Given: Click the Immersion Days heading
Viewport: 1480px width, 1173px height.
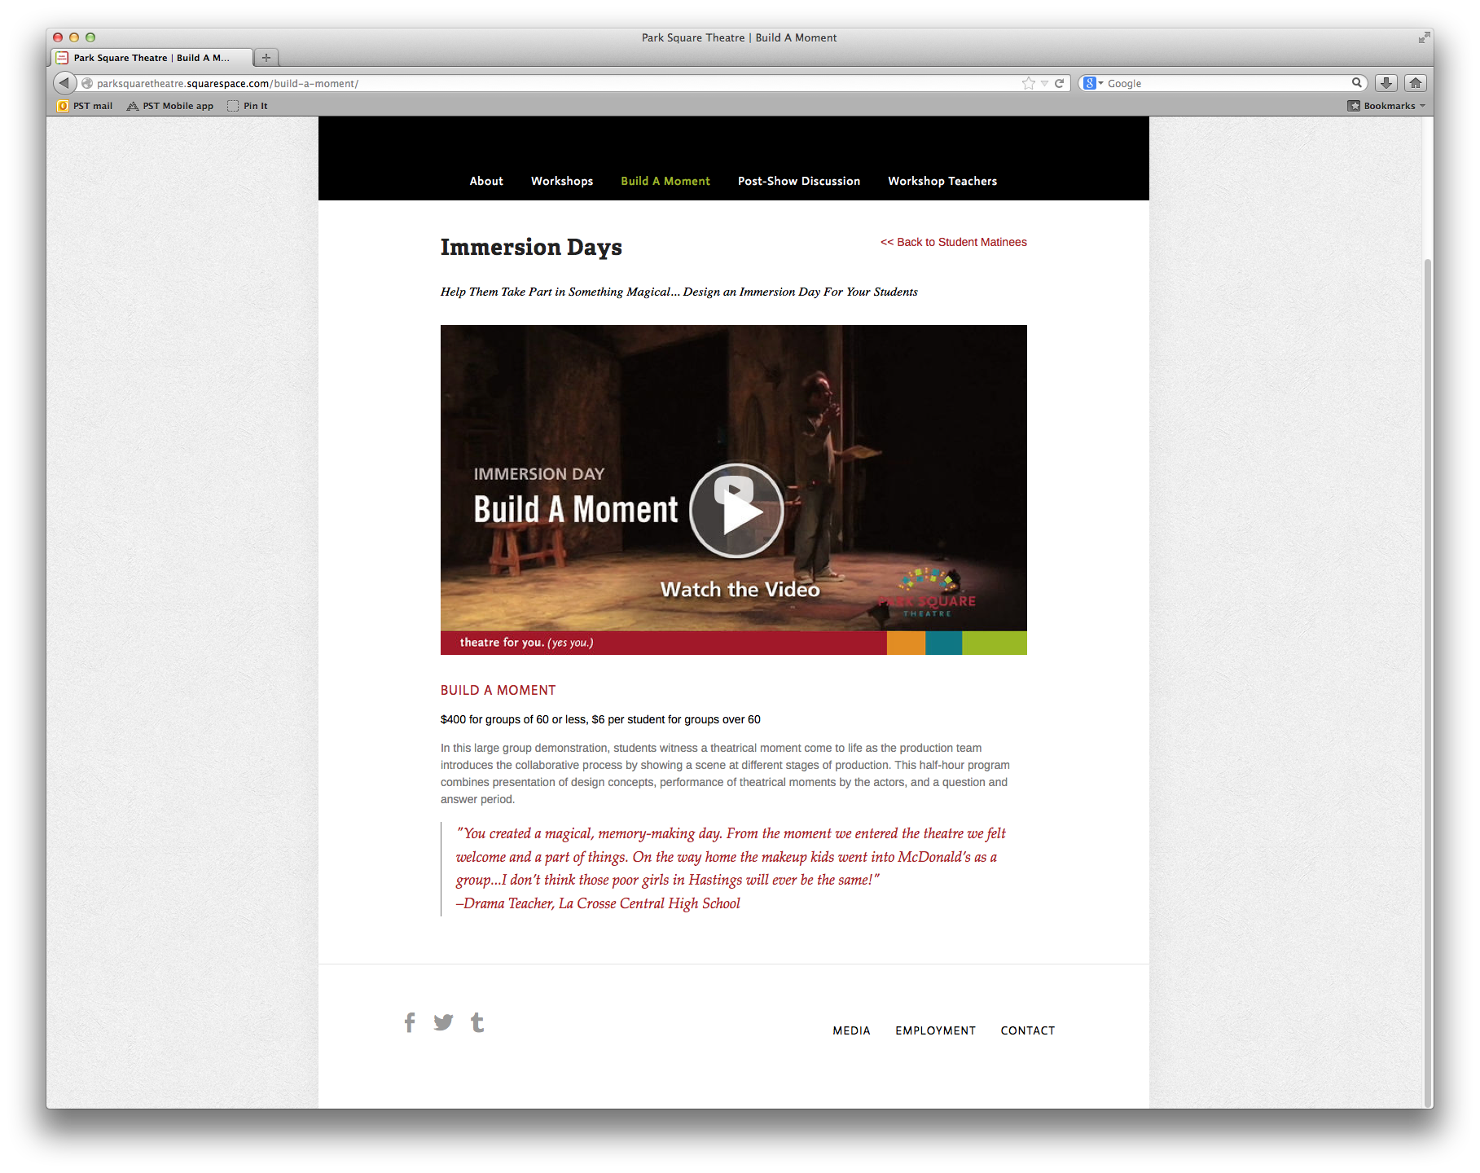Looking at the screenshot, I should pos(531,247).
